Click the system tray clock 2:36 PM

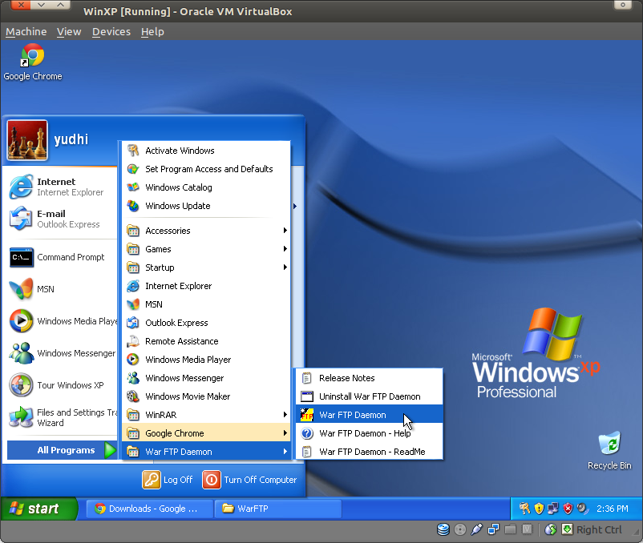(x=613, y=509)
